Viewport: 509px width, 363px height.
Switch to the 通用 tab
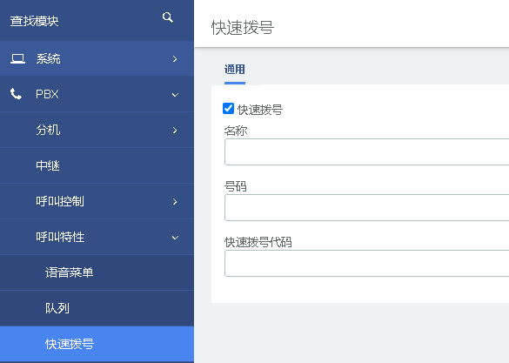pyautogui.click(x=235, y=69)
